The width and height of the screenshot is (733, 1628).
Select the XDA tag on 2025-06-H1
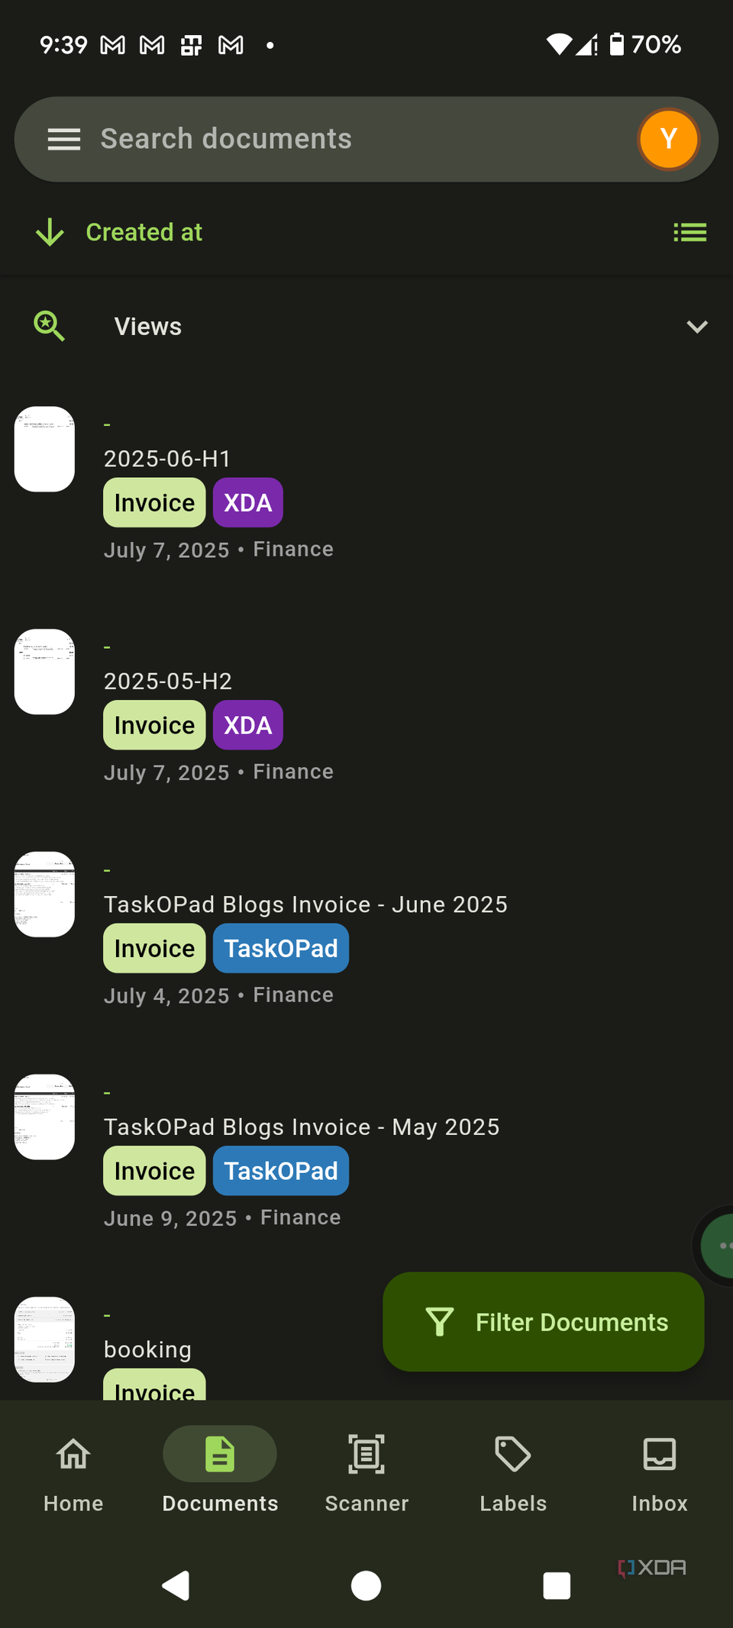tap(247, 502)
